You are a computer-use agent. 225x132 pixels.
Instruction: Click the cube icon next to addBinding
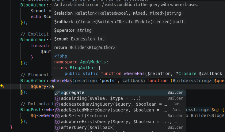click(x=57, y=98)
